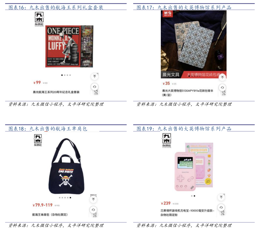Image resolution: width=257 pixels, height=231 pixels.
Task: Open 航海王单肩包（杂物社限定）product title
Action: [x=50, y=214]
